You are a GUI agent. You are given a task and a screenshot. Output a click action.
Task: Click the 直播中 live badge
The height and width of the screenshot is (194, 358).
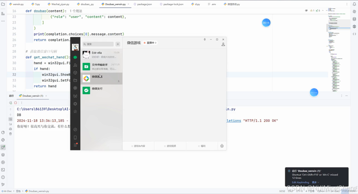(x=150, y=43)
